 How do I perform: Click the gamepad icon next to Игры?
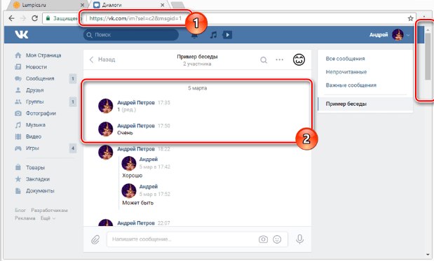[x=18, y=148]
